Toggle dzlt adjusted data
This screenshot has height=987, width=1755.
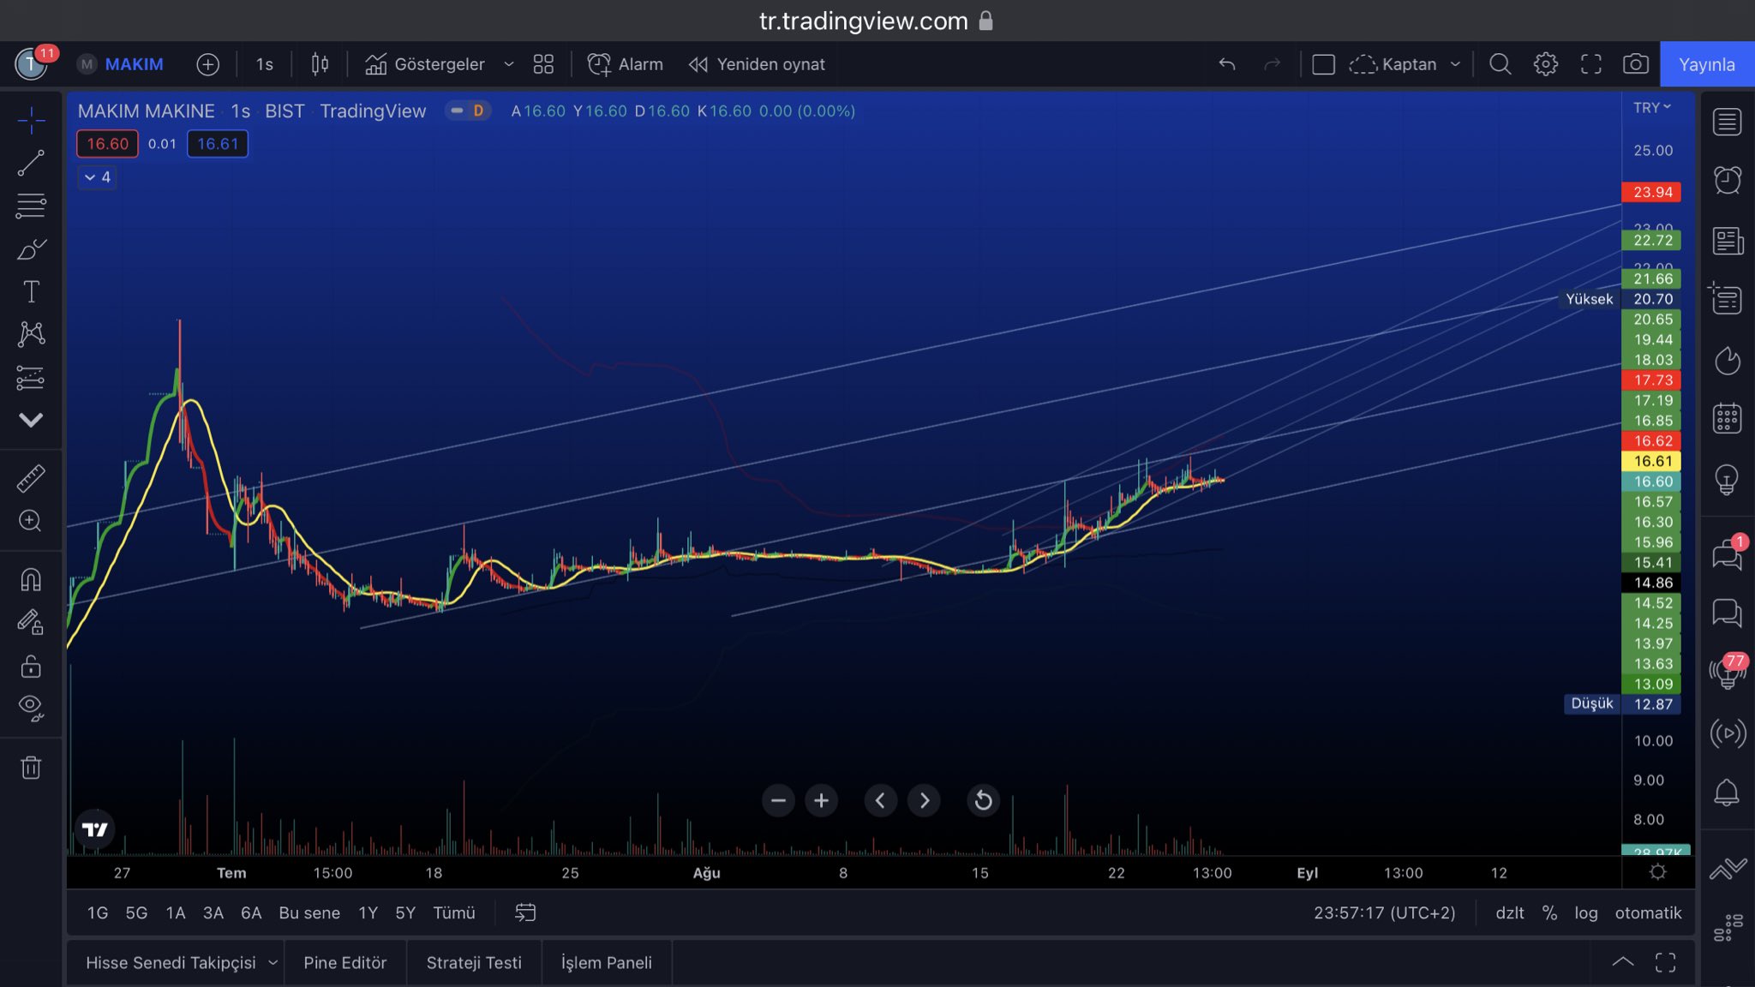click(x=1510, y=913)
